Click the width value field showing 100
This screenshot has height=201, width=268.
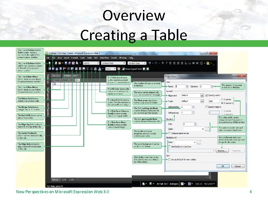pos(214,101)
